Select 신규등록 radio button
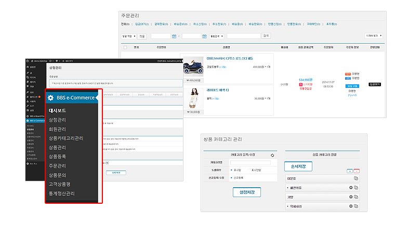Screen dimensions: 395x236 231,178
